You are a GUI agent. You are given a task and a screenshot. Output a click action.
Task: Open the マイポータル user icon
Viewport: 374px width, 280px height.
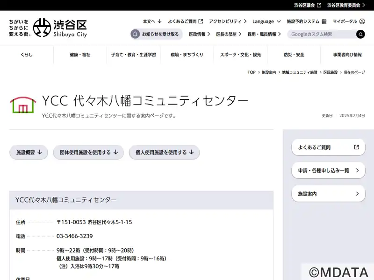[x=362, y=21]
